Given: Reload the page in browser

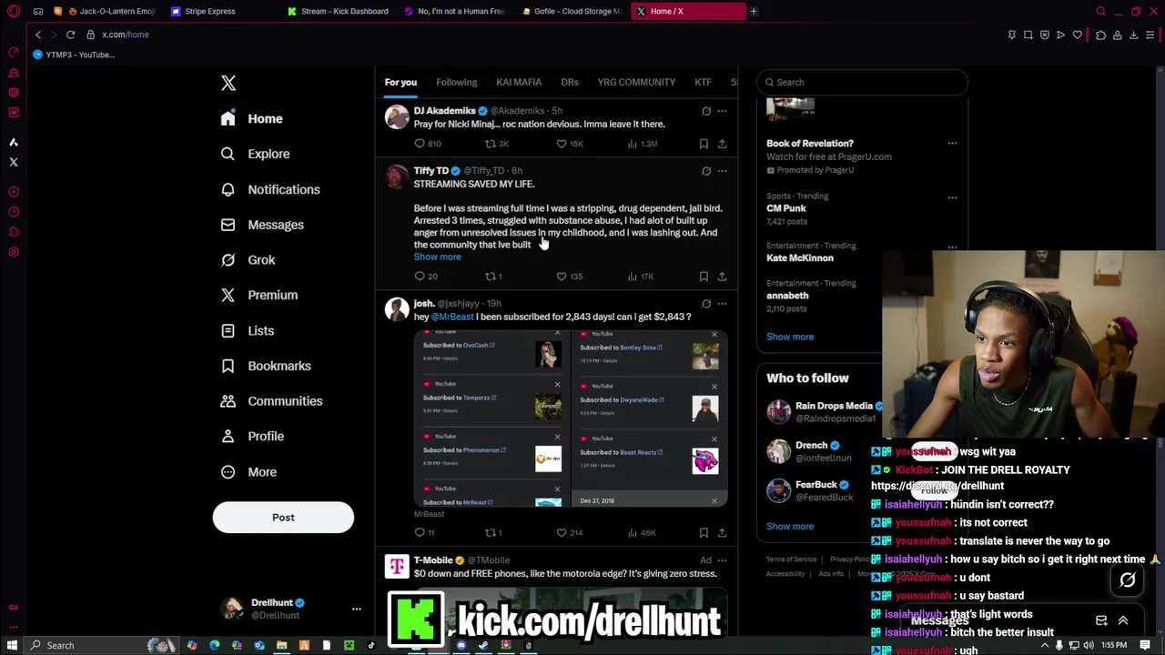Looking at the screenshot, I should (x=70, y=35).
